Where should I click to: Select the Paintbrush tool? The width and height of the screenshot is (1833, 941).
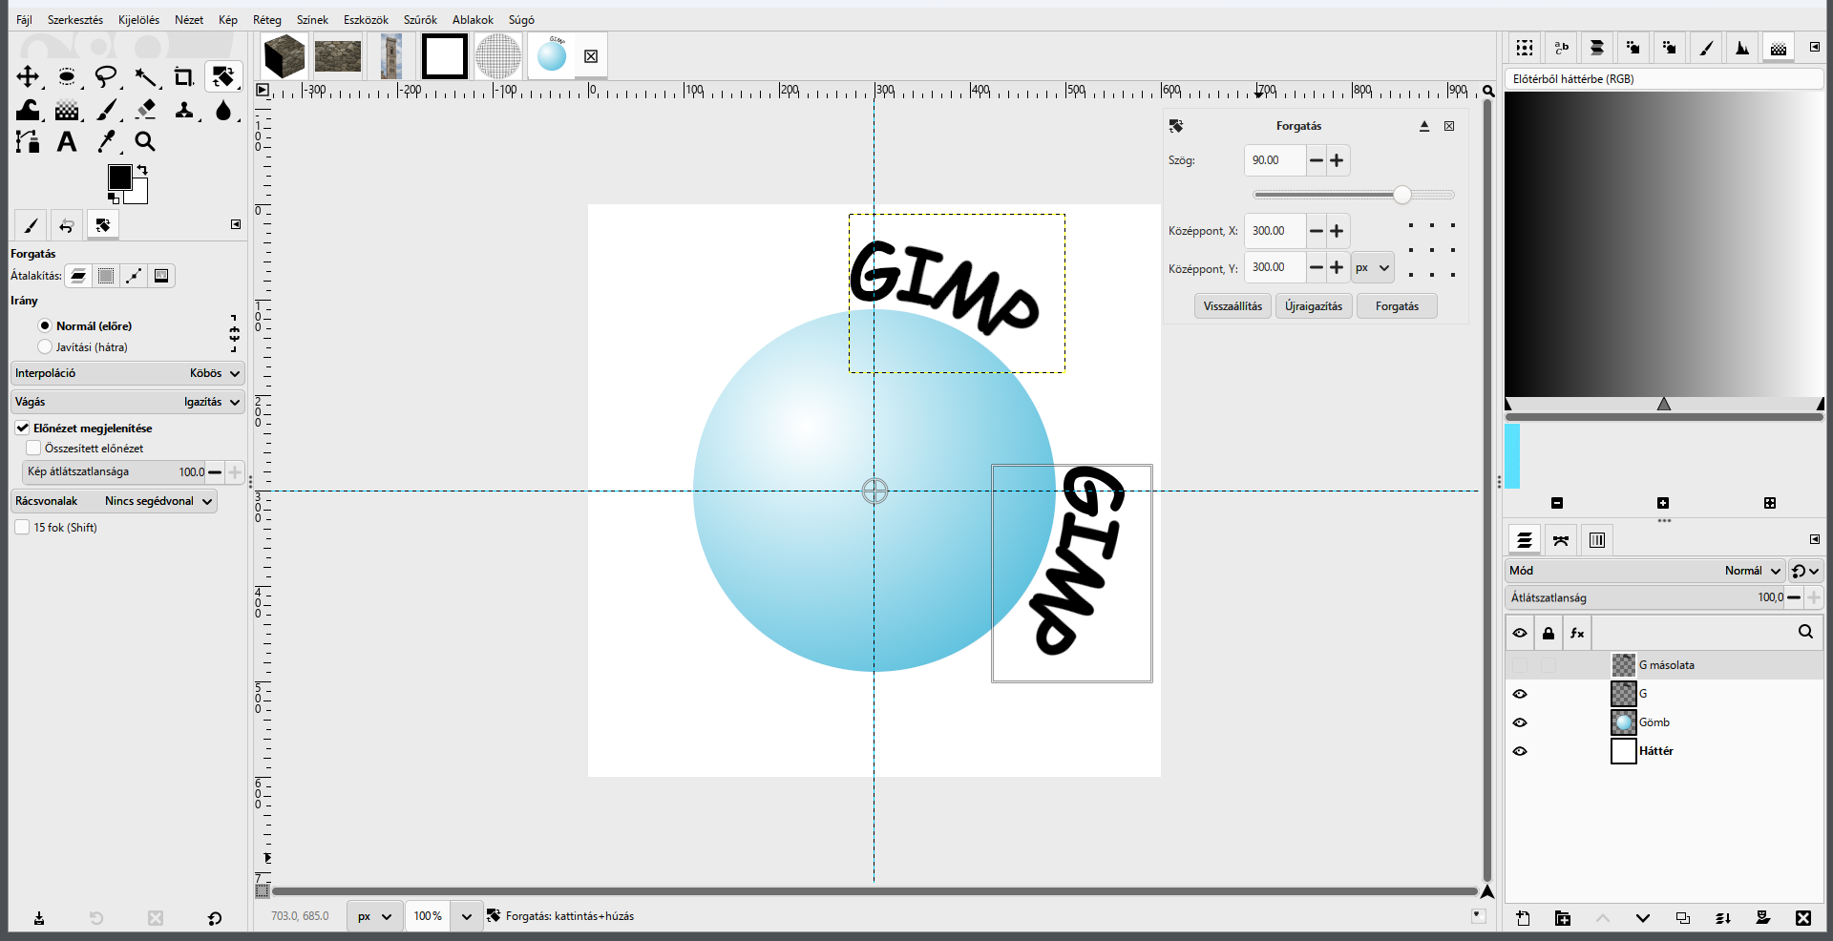(106, 110)
